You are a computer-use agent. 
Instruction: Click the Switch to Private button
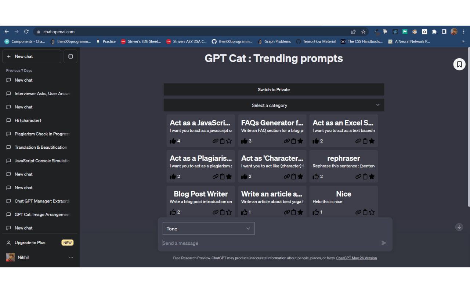click(x=274, y=89)
